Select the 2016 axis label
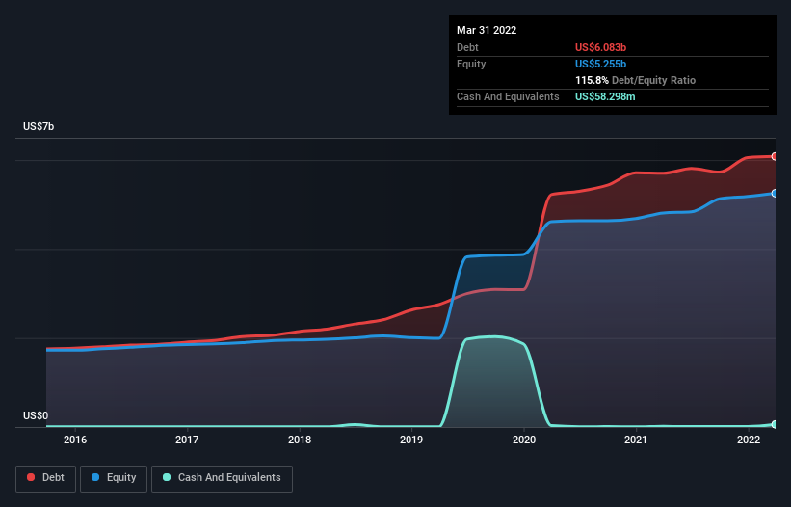 (x=75, y=440)
